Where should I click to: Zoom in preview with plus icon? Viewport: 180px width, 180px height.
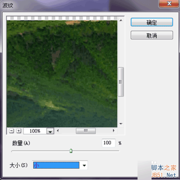point(19,131)
